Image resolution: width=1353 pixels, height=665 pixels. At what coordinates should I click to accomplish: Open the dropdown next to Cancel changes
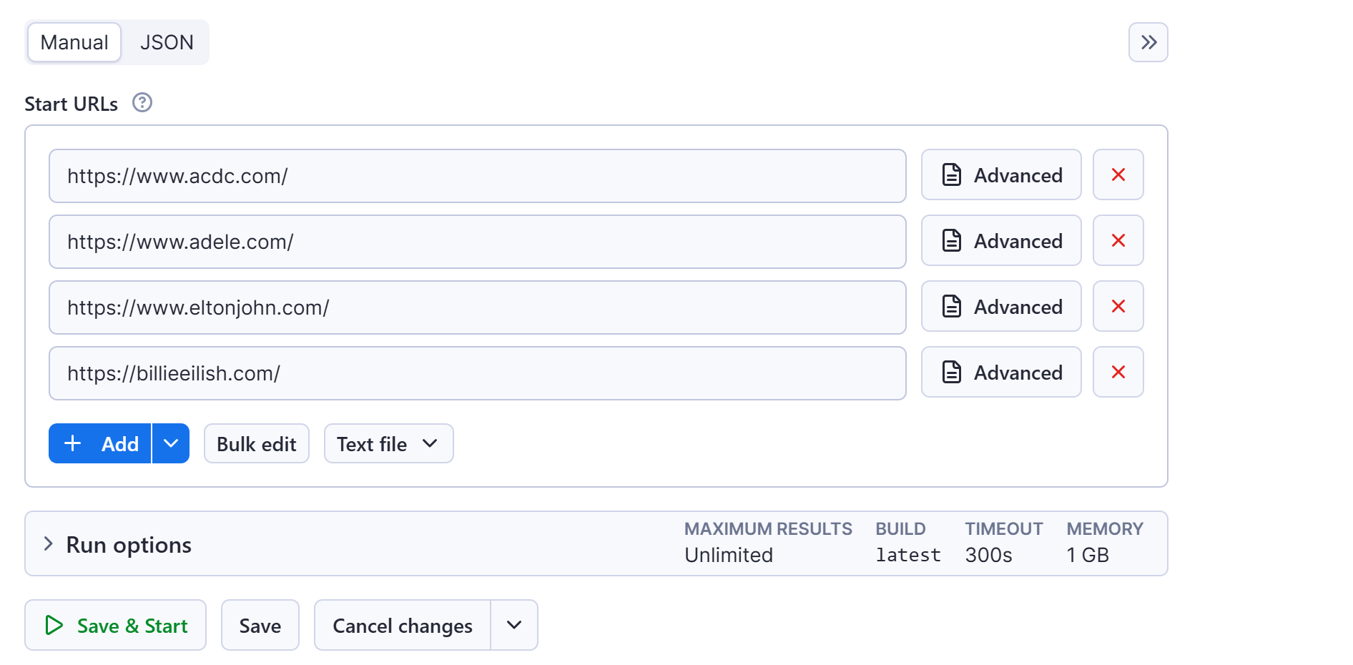point(513,625)
